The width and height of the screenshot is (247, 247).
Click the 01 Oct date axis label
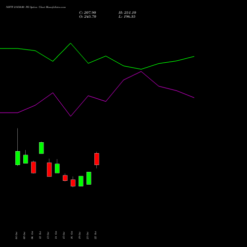(16, 235)
